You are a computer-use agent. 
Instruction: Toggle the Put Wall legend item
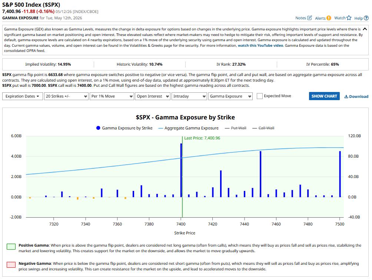coord(236,128)
